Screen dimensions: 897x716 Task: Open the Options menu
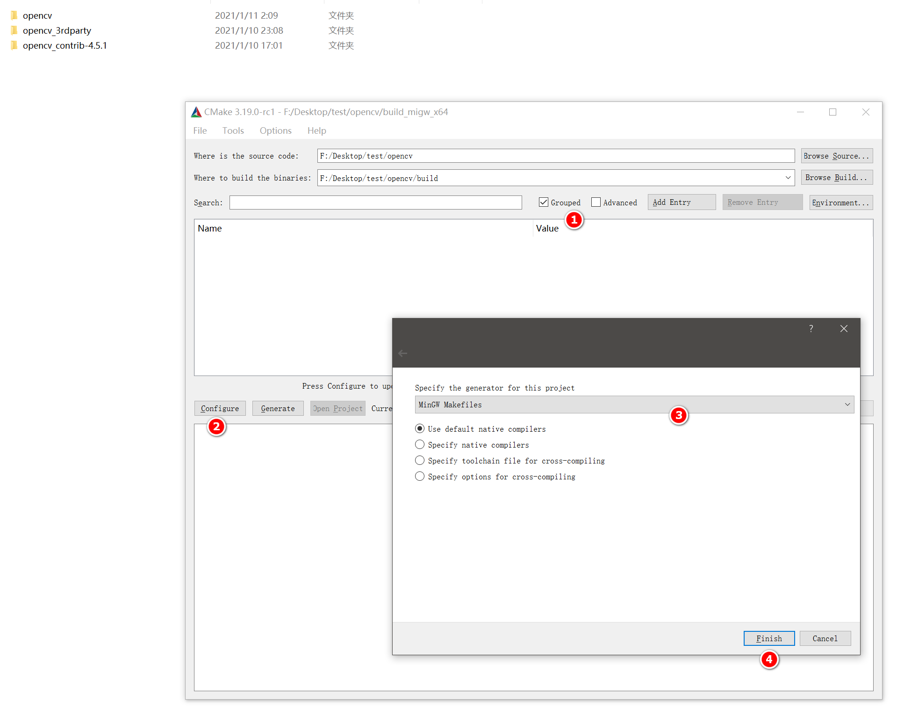pyautogui.click(x=275, y=130)
